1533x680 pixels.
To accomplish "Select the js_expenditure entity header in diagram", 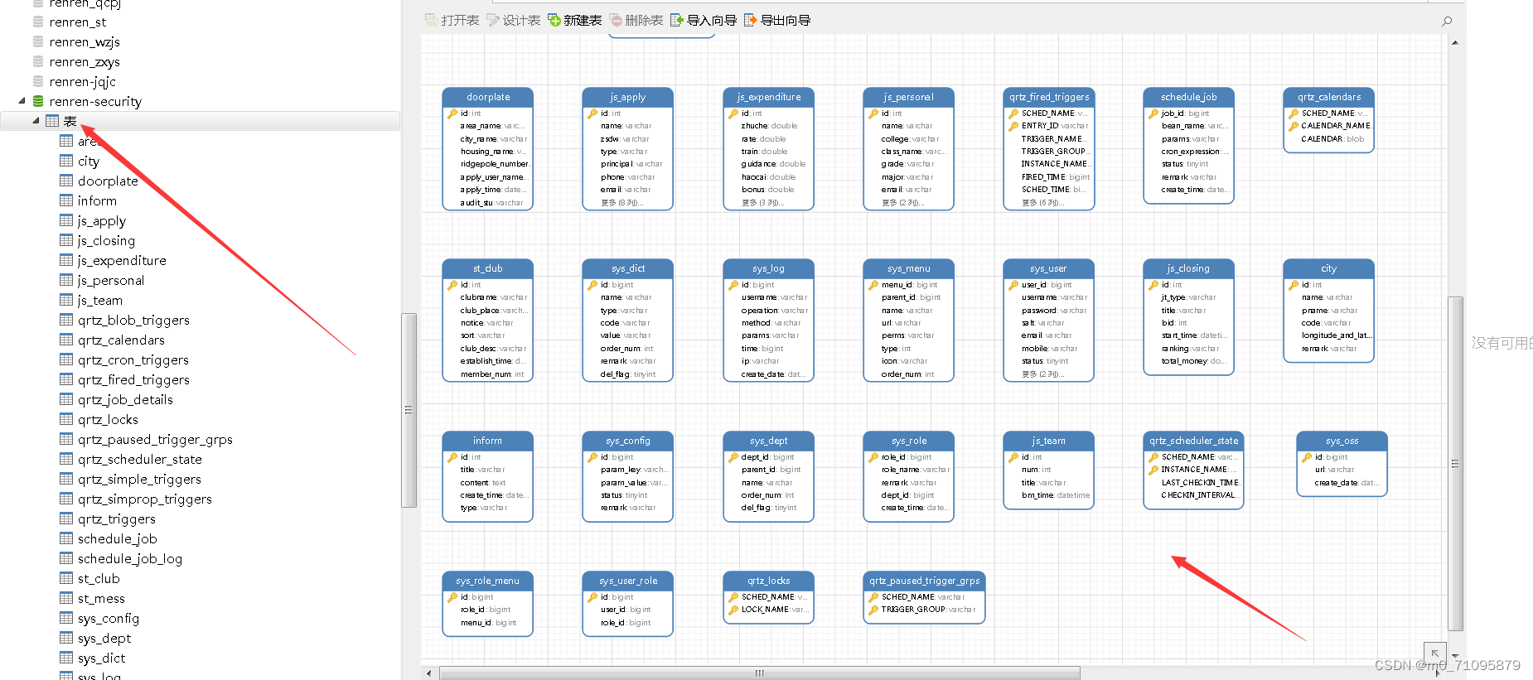I will click(769, 97).
